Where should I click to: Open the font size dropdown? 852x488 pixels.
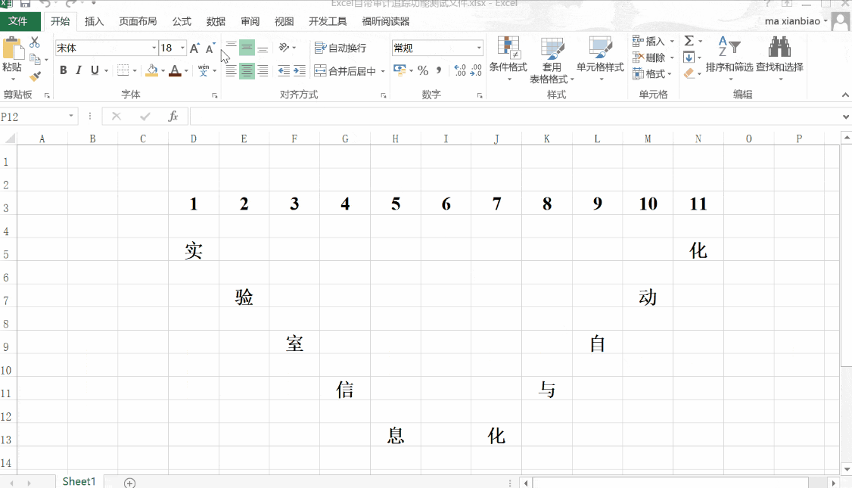click(x=181, y=47)
